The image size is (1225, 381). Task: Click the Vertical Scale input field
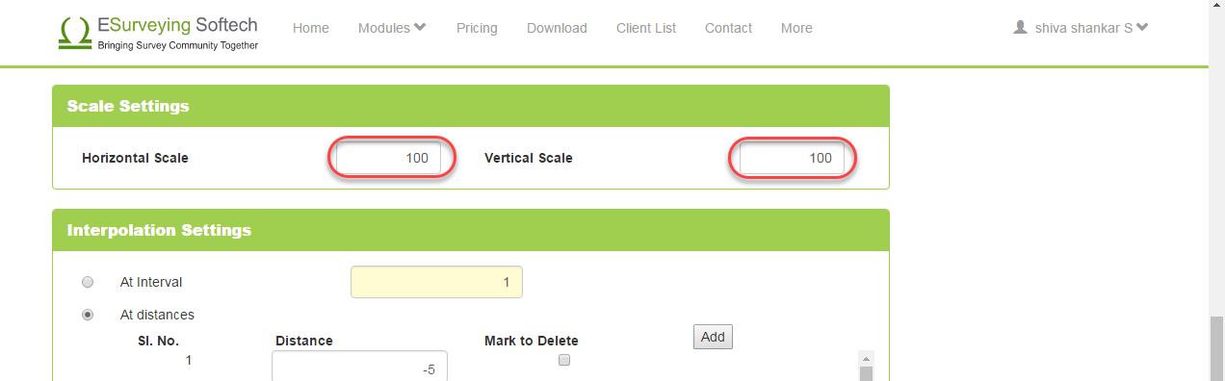point(792,158)
